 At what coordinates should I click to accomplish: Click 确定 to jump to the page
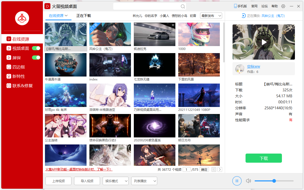204,169
